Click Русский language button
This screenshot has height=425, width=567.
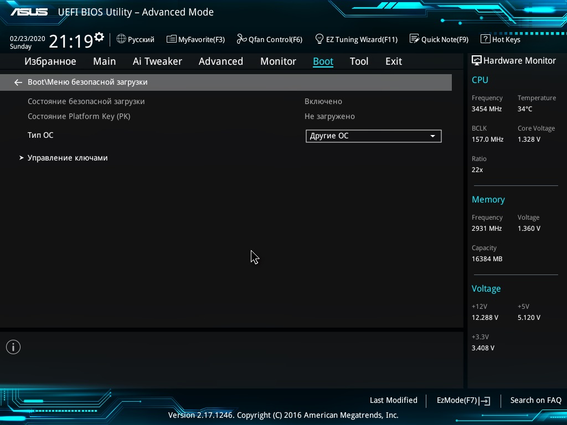tap(136, 39)
